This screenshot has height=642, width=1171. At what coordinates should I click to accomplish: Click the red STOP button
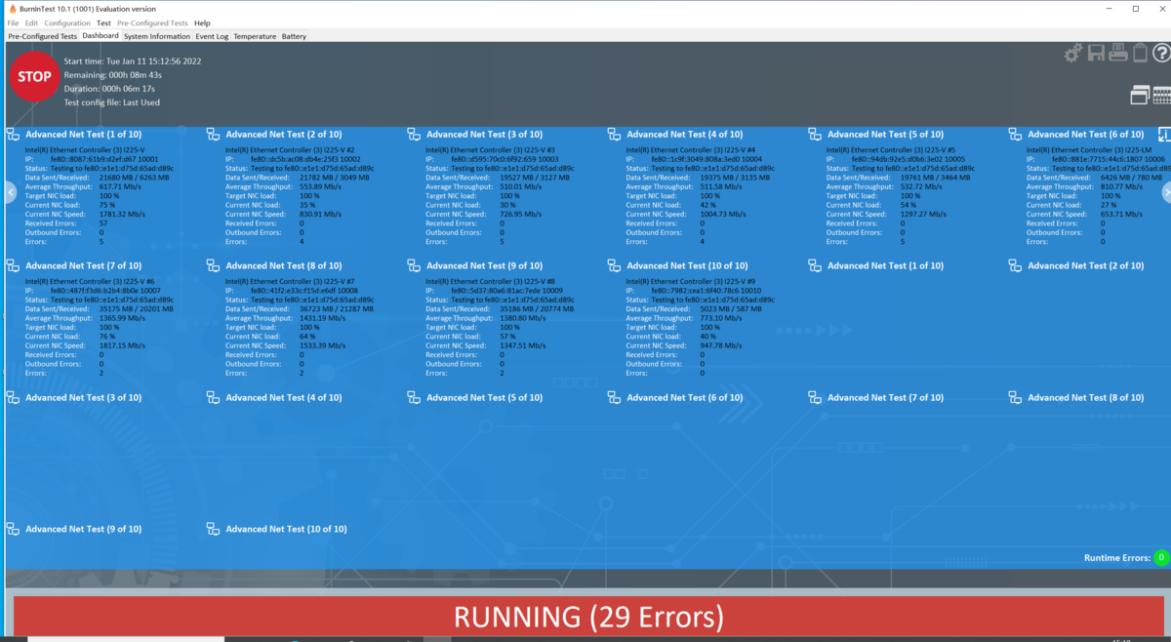[34, 76]
